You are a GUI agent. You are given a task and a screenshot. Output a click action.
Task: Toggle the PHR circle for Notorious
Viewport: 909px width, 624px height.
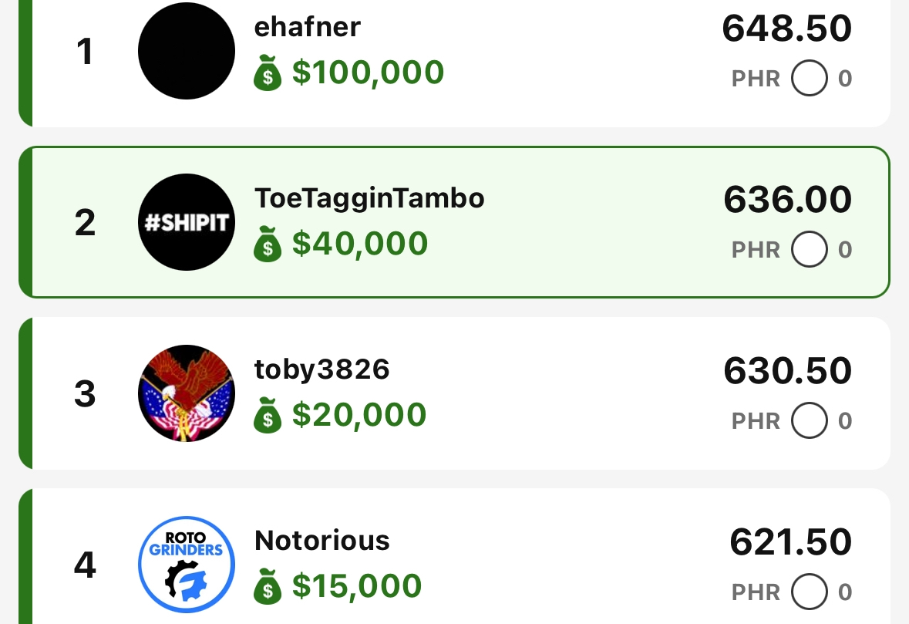[x=809, y=592]
